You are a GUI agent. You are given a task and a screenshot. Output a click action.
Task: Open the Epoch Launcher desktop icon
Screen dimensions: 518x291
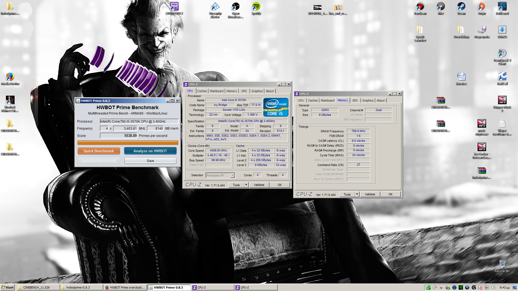click(x=420, y=33)
